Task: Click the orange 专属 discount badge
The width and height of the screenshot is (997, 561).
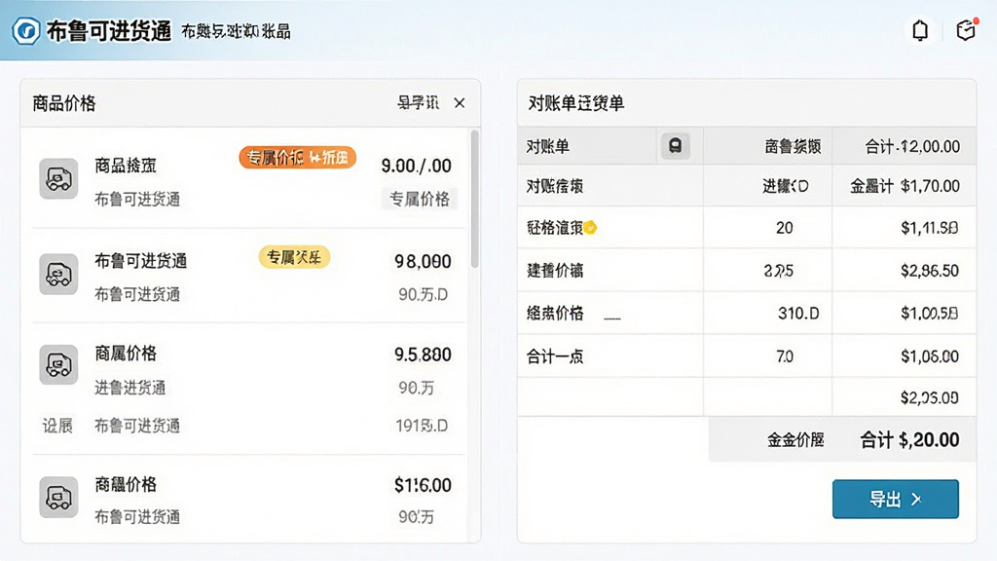Action: click(x=298, y=158)
